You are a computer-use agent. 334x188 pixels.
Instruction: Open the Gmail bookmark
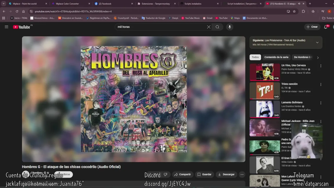(x=208, y=18)
